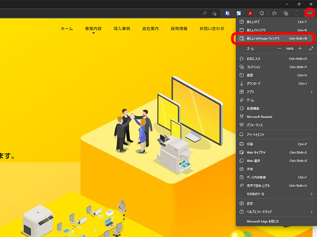Open お気に入り from the menu
Screen dimensions: 317x237
(x=277, y=59)
